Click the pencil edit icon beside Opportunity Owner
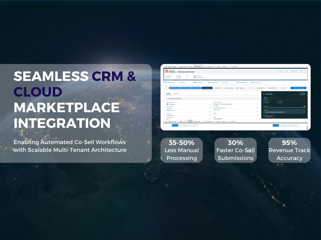 point(210,104)
